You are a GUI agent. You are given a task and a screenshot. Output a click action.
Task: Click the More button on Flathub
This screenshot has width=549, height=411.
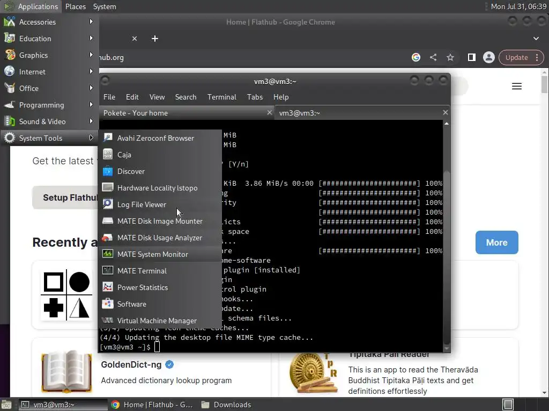[x=496, y=242]
